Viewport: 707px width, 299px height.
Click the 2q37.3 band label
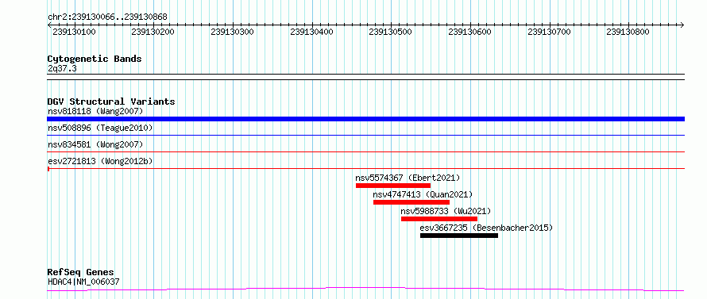[62, 69]
